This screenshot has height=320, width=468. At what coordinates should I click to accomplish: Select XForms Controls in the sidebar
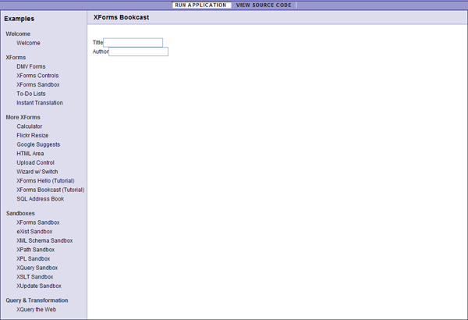click(x=37, y=76)
